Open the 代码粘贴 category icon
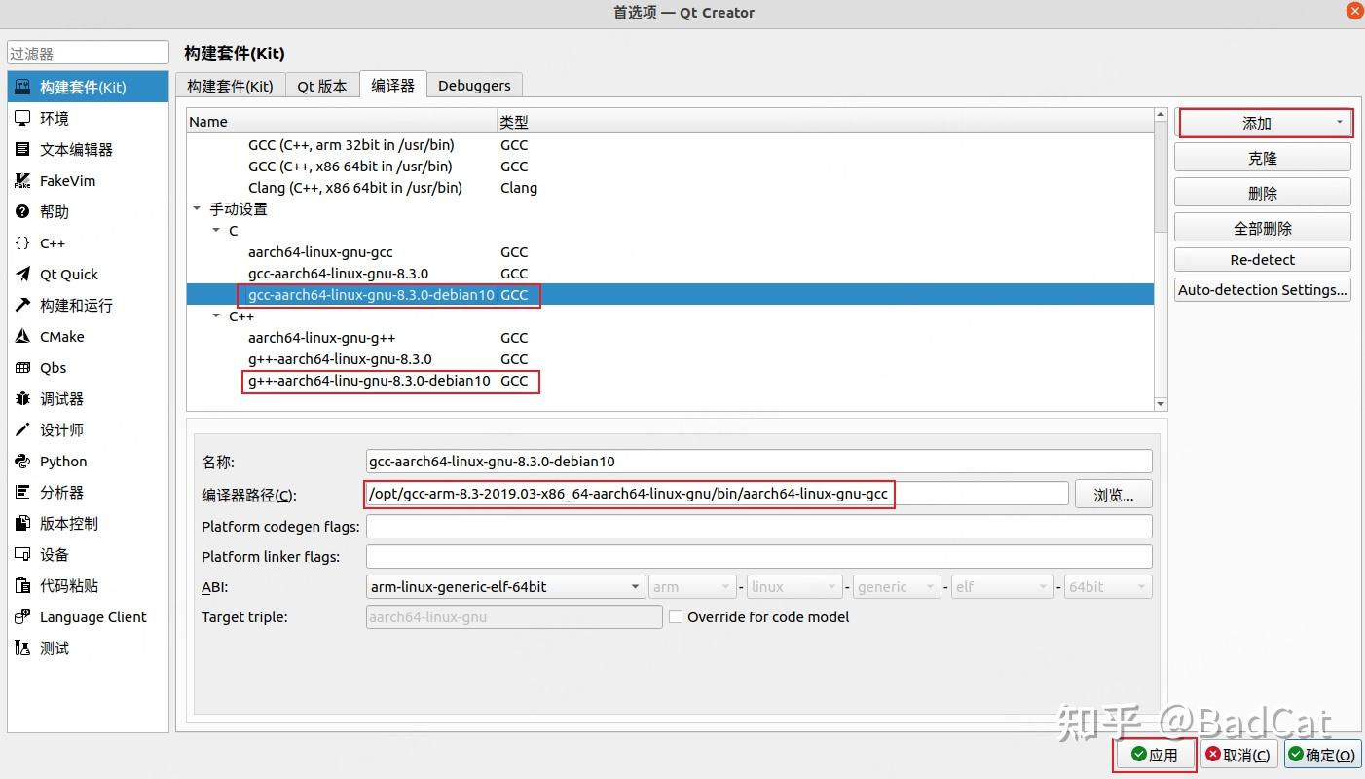 [x=22, y=585]
